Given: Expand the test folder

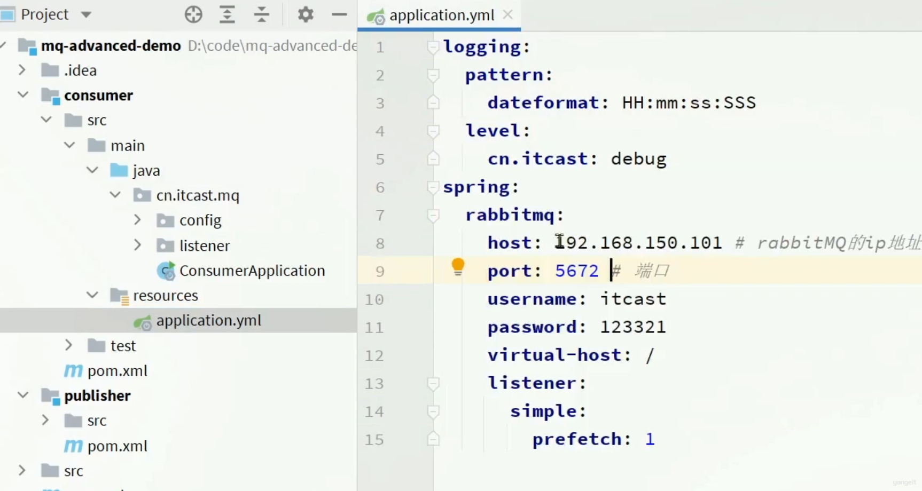Looking at the screenshot, I should (69, 345).
